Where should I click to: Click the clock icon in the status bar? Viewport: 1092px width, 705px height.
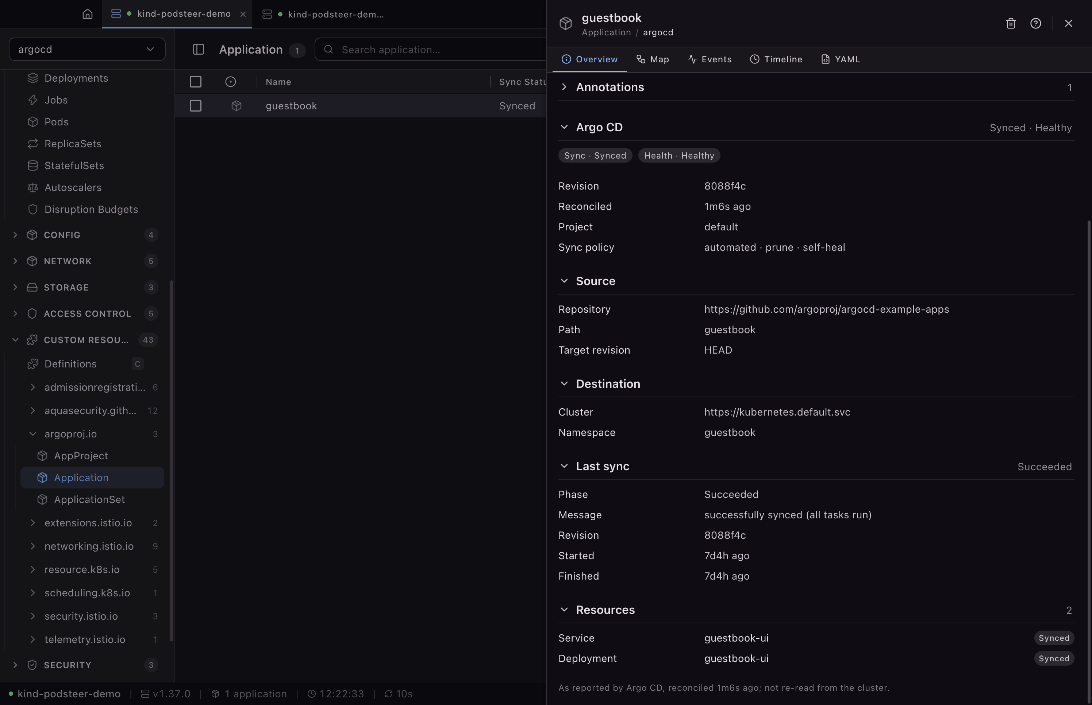(312, 694)
